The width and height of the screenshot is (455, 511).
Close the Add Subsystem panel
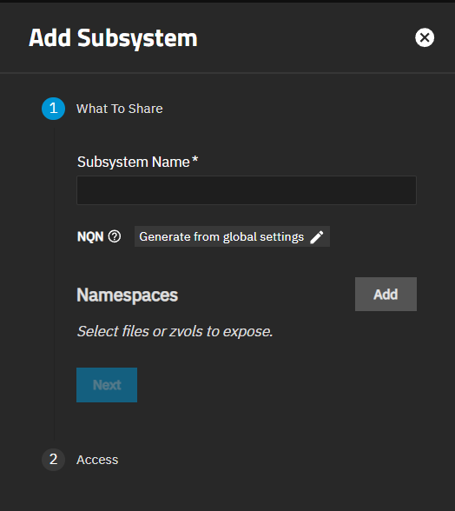click(x=425, y=38)
